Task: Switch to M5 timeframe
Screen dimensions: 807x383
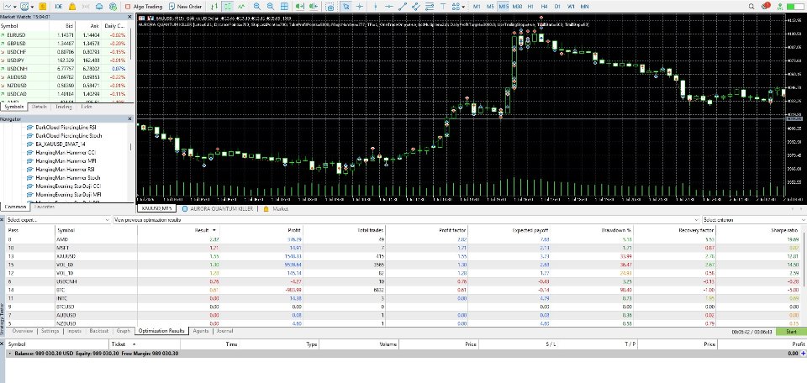Action: 490,7
